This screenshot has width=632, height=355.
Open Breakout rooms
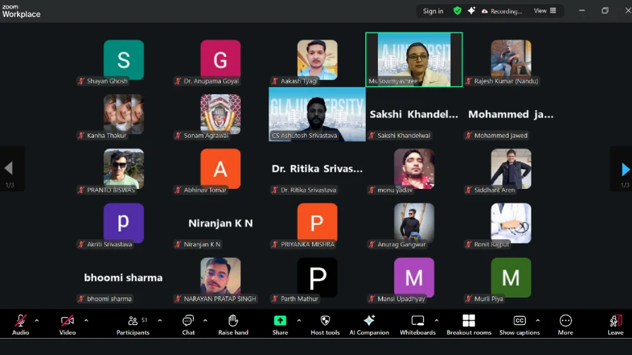point(469,325)
